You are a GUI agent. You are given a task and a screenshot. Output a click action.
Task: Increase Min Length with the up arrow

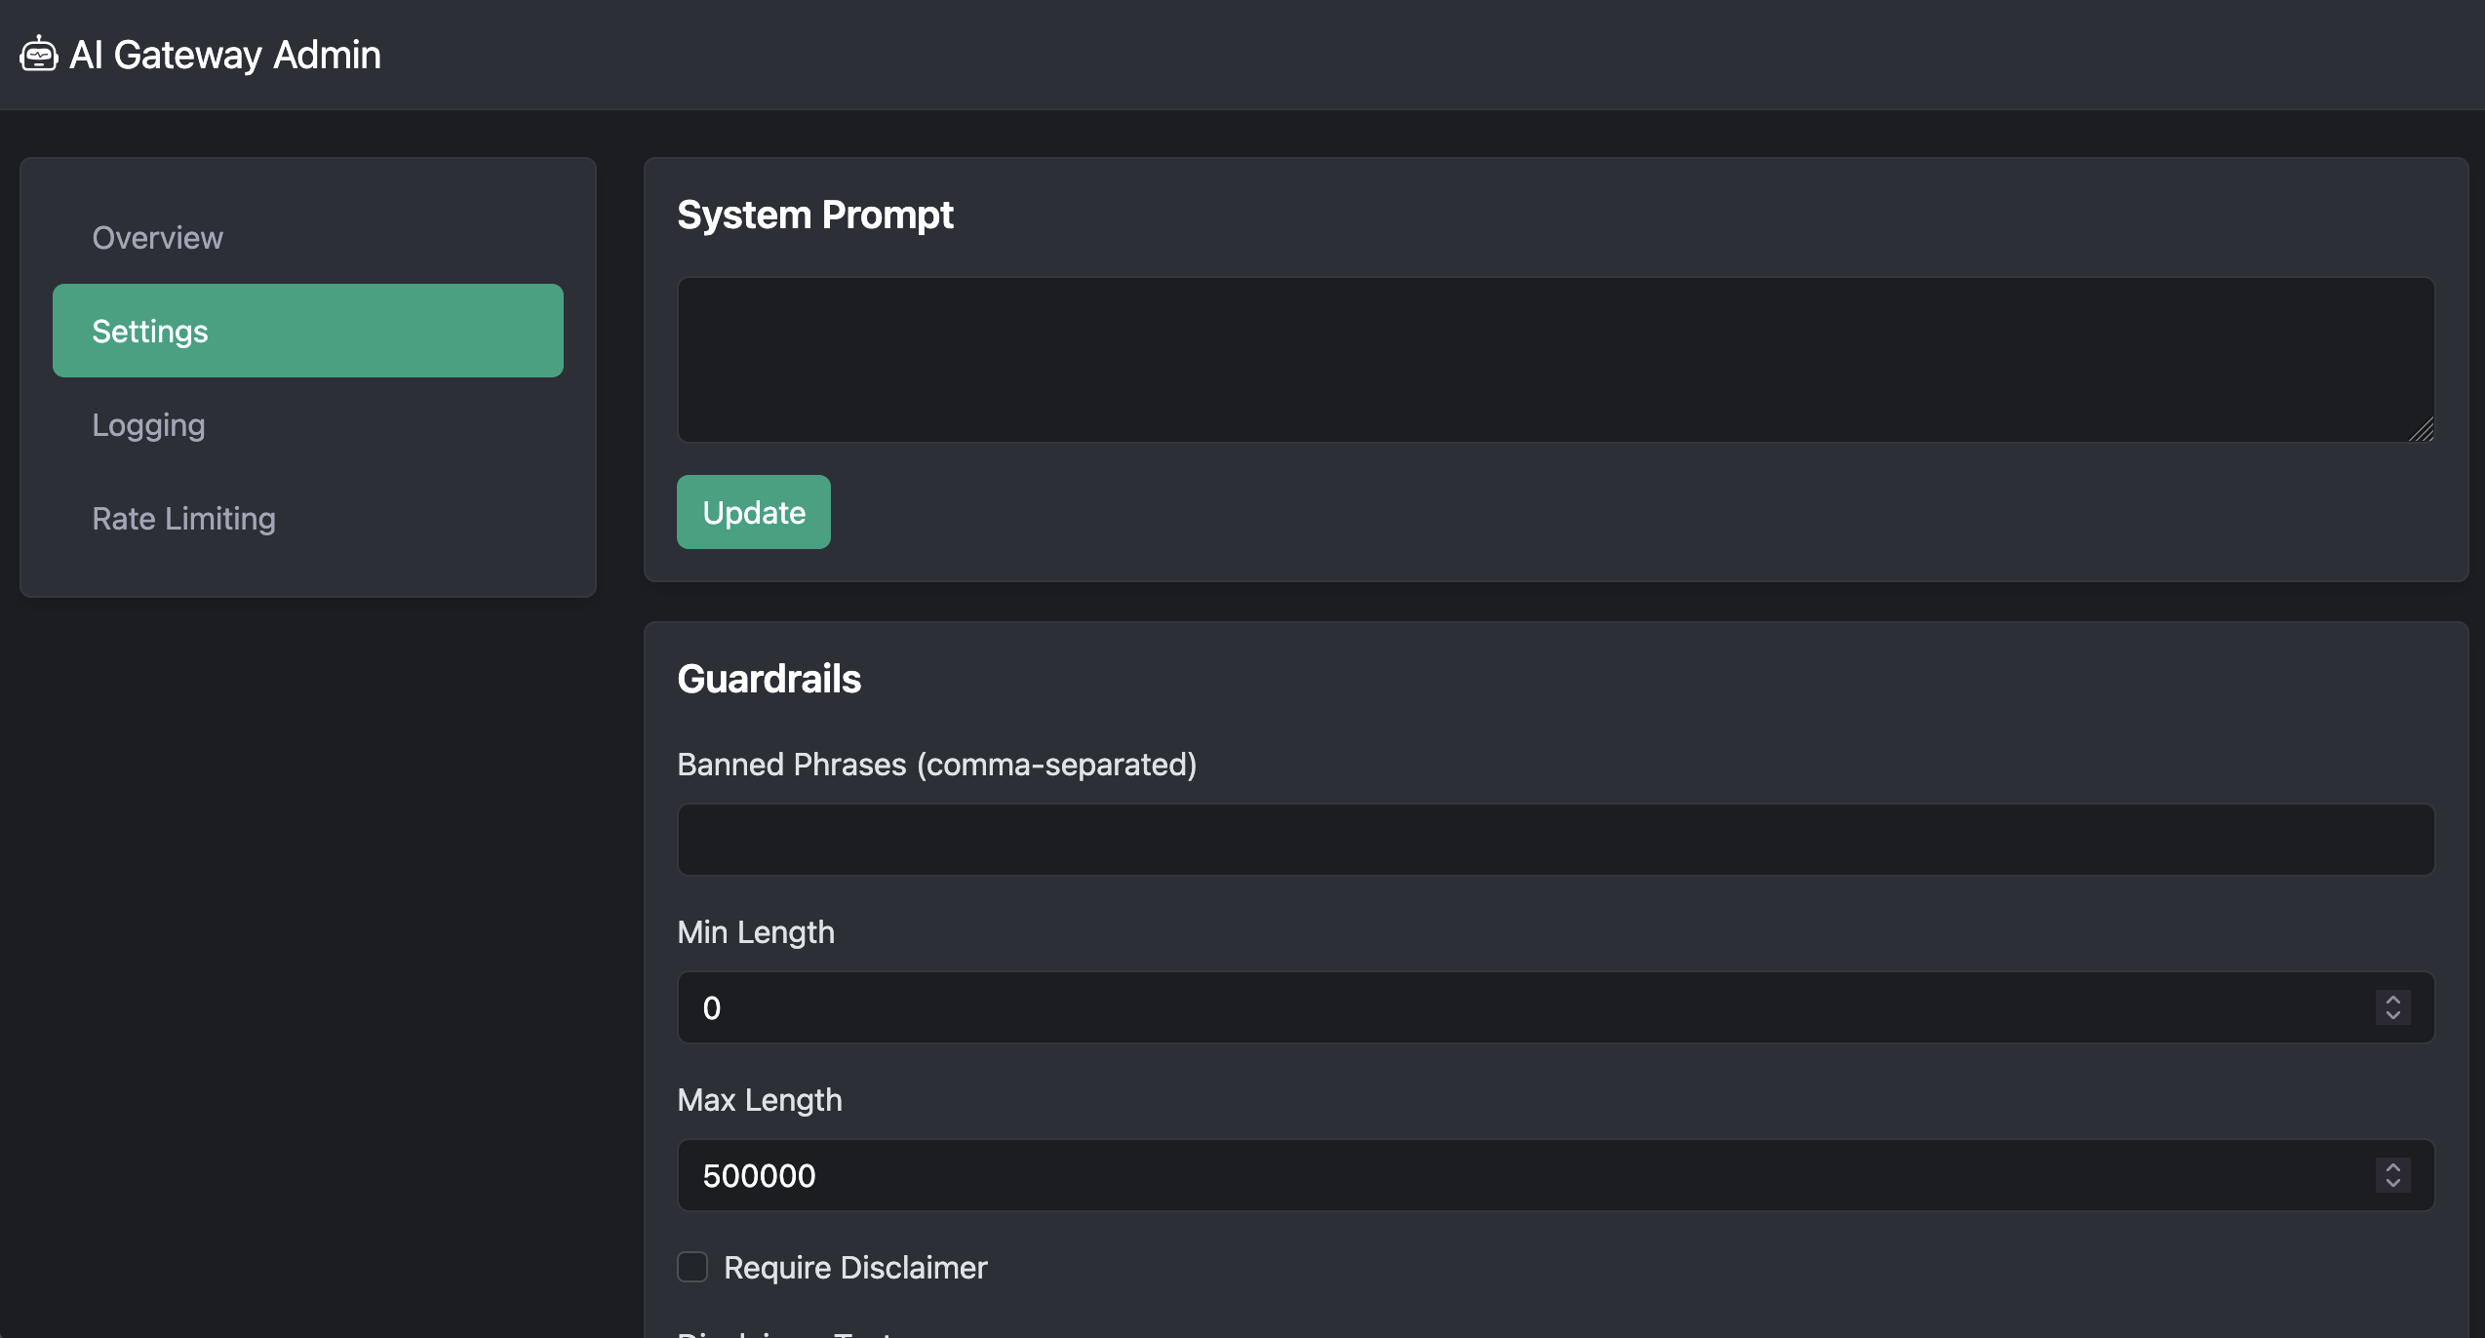click(2392, 1000)
